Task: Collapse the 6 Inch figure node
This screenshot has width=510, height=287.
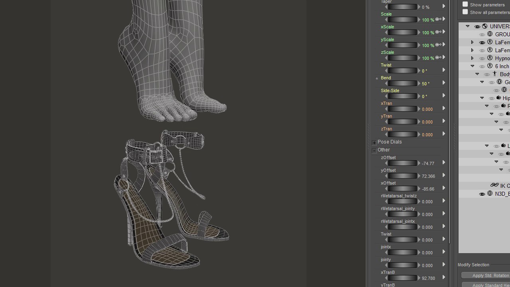Action: [473, 66]
